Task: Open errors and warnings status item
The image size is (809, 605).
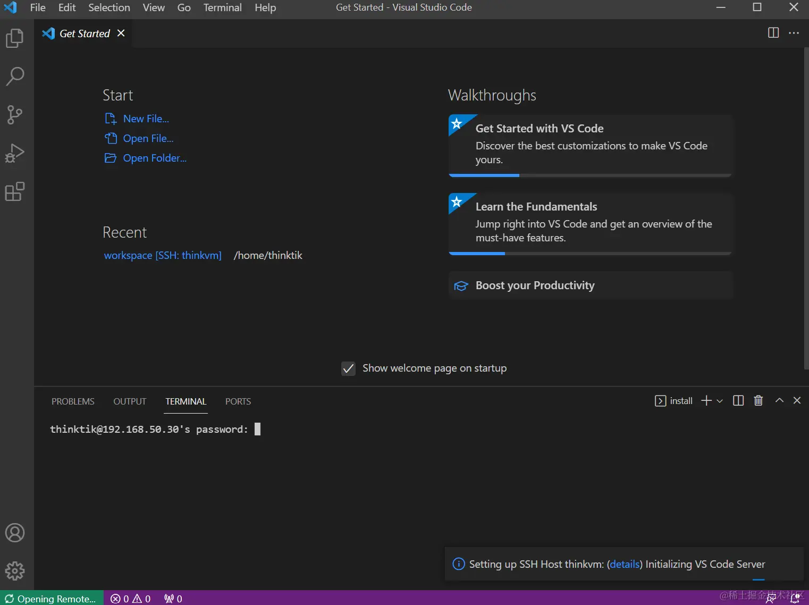Action: (x=131, y=599)
